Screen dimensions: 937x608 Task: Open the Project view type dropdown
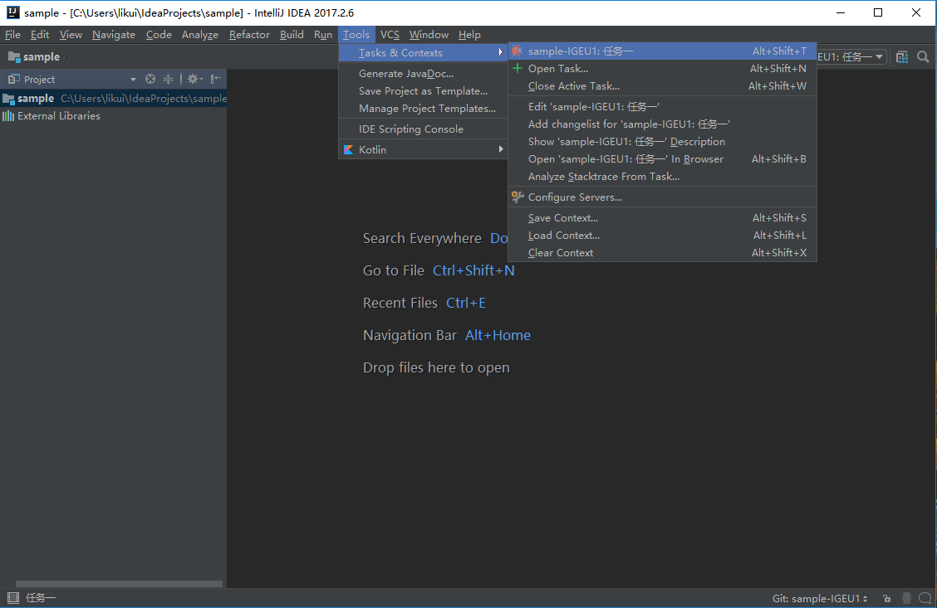(133, 79)
